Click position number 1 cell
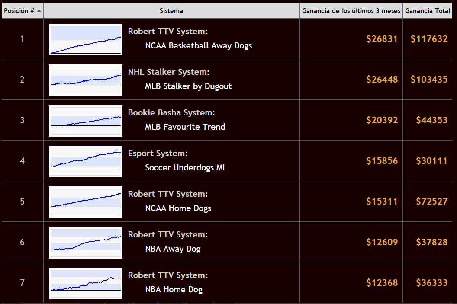457x304 pixels. (22, 39)
